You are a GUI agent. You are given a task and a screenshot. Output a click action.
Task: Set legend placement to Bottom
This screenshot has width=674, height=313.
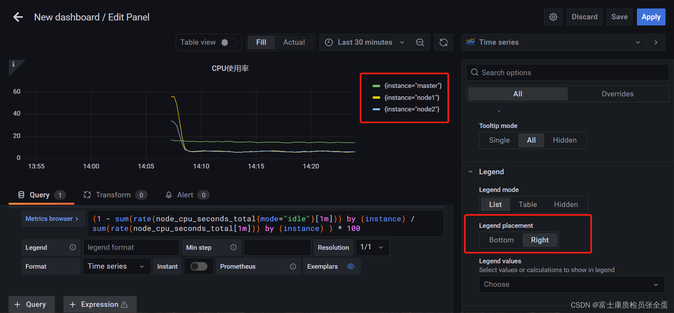(x=501, y=240)
